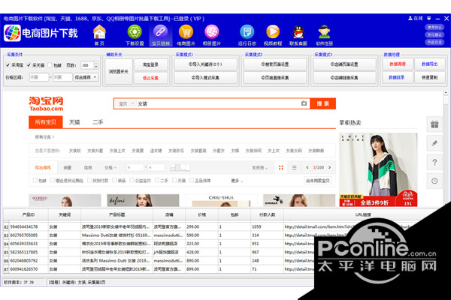The height and width of the screenshot is (300, 451).
Task: Switch to list view icon
Action: 294,167
